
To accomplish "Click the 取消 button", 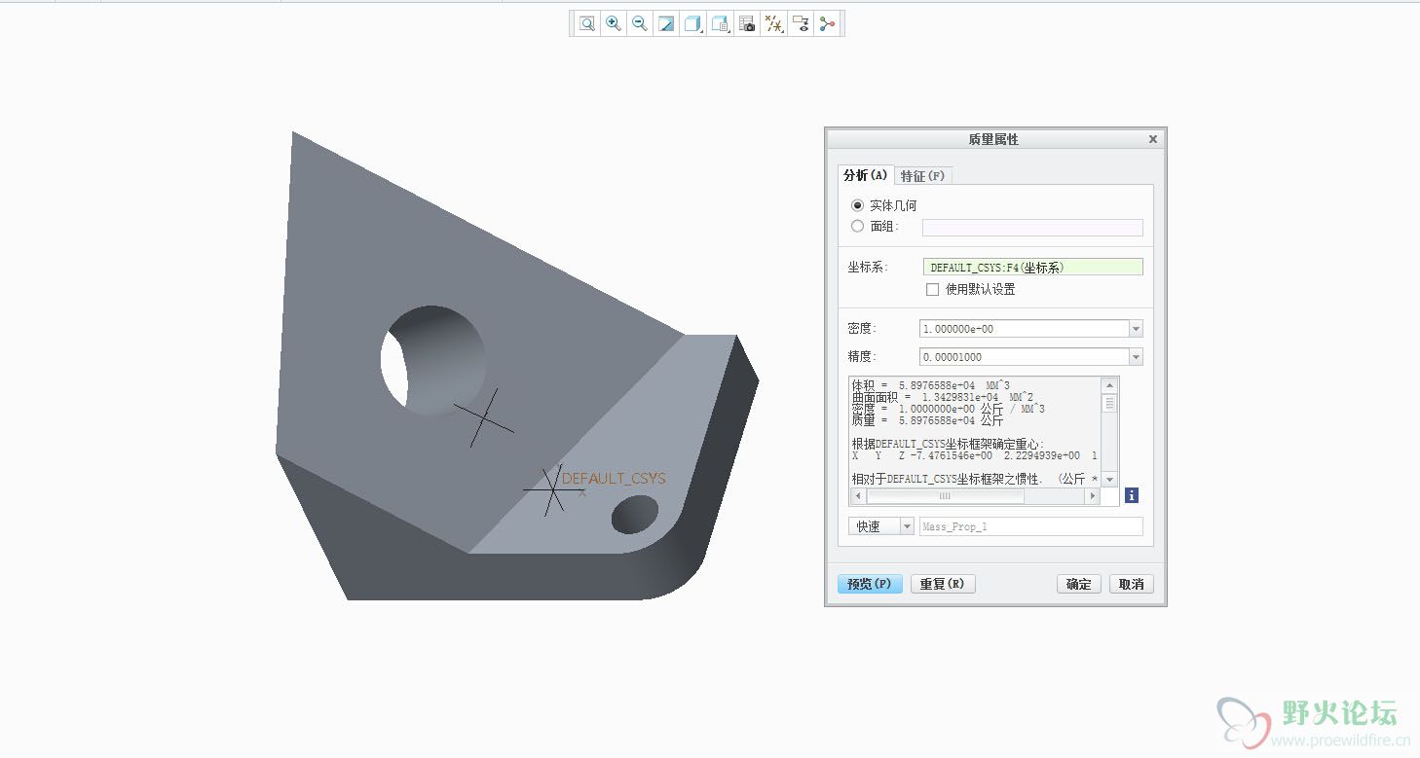I will click(x=1131, y=584).
